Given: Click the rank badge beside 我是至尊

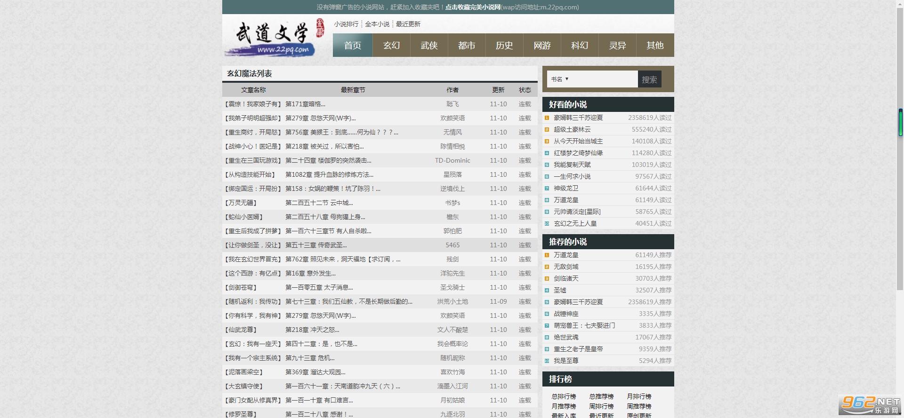Looking at the screenshot, I should pos(547,361).
